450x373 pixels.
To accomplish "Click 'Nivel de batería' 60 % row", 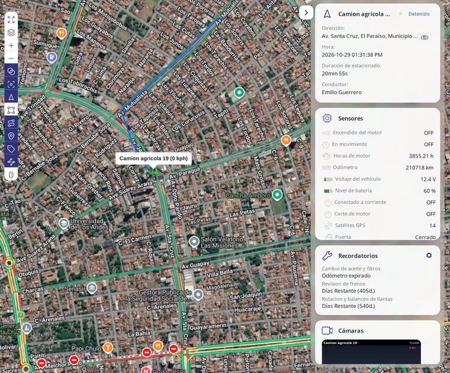I will tap(378, 191).
